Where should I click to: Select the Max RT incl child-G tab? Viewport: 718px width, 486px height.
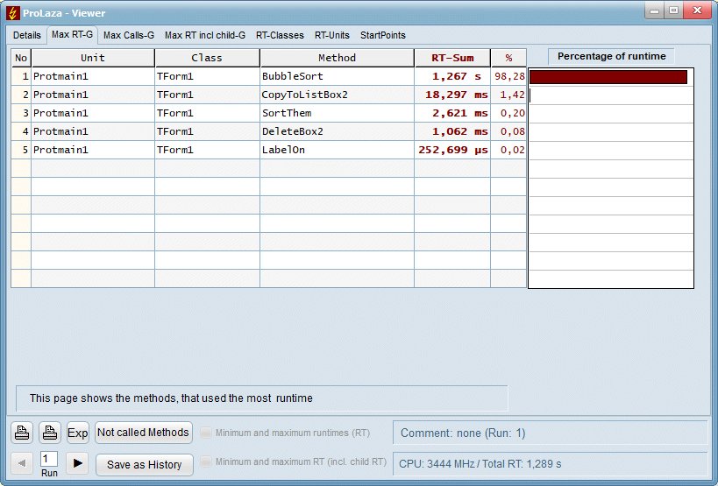pos(204,36)
